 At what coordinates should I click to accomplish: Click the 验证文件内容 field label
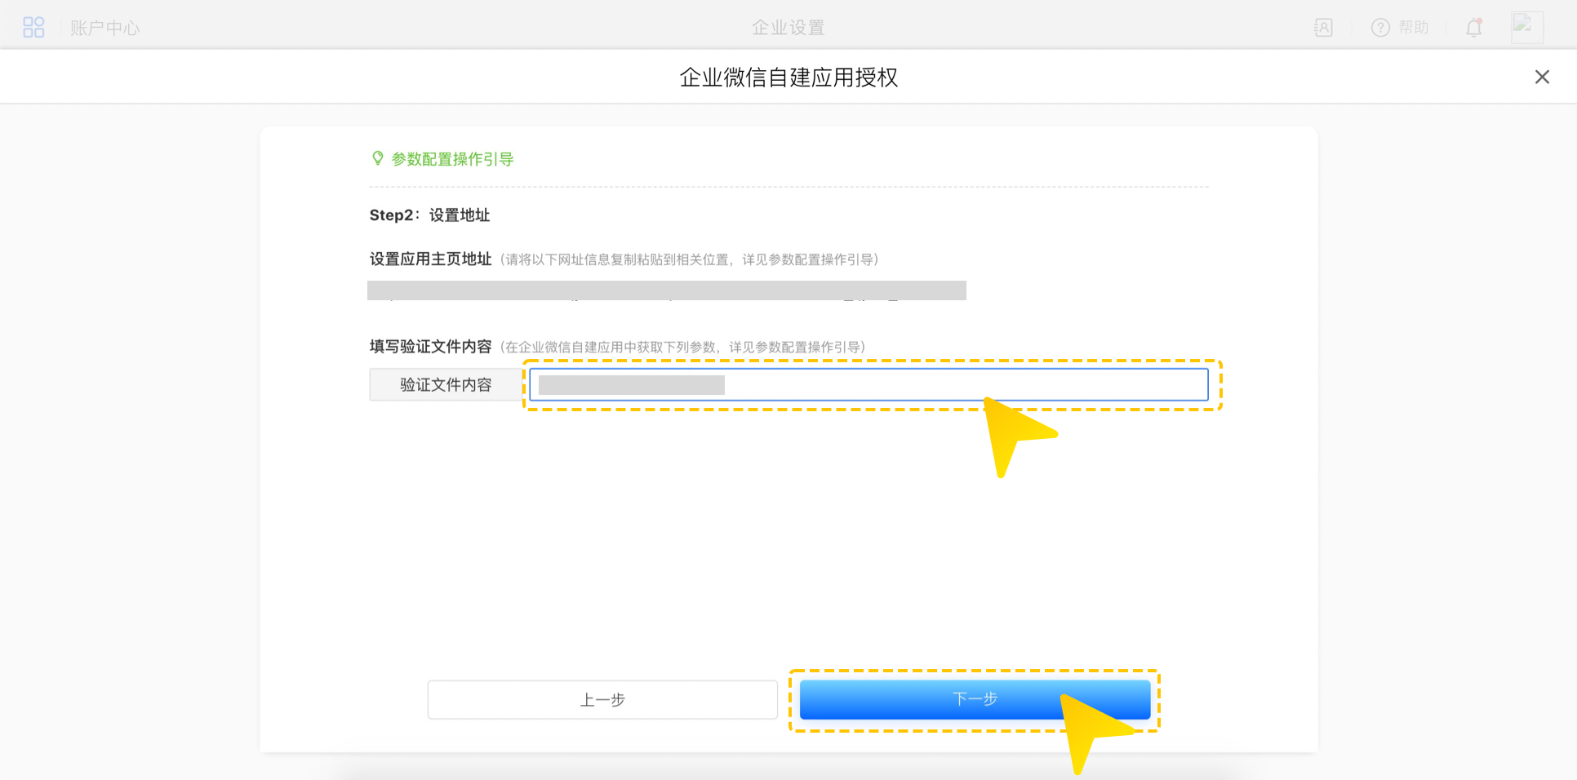pyautogui.click(x=446, y=385)
